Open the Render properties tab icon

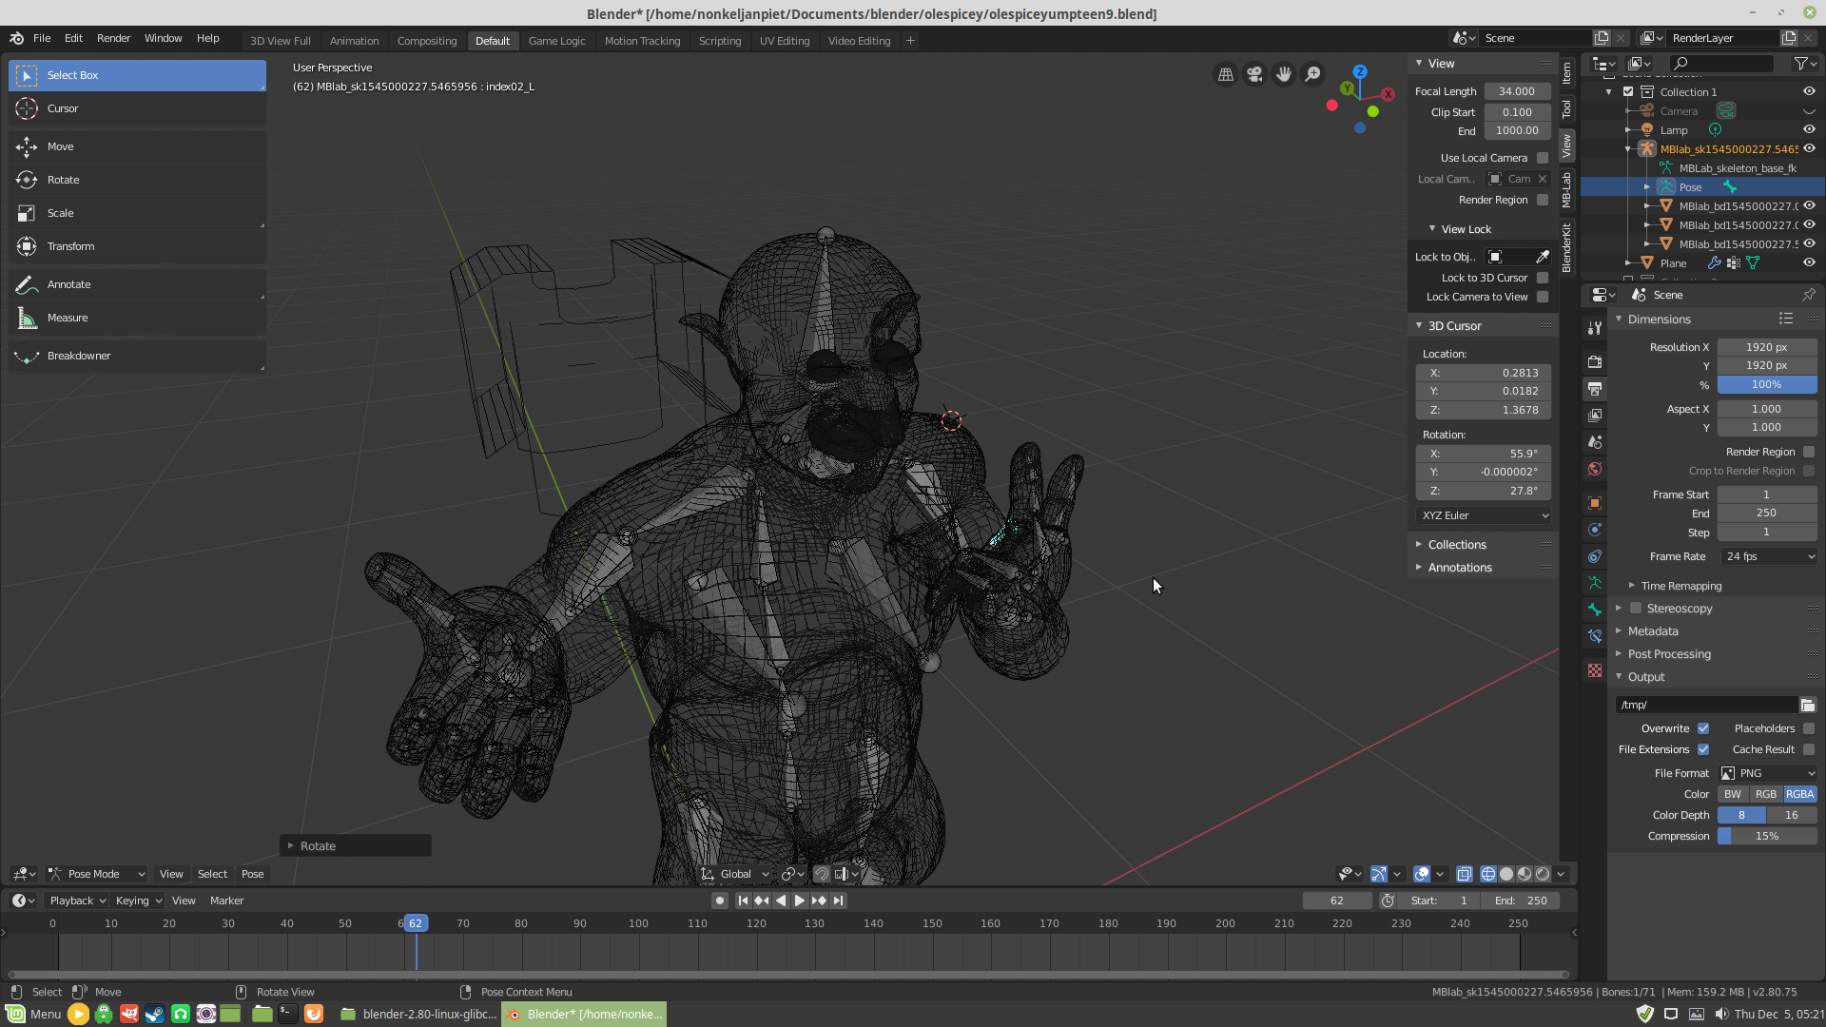pos(1595,362)
